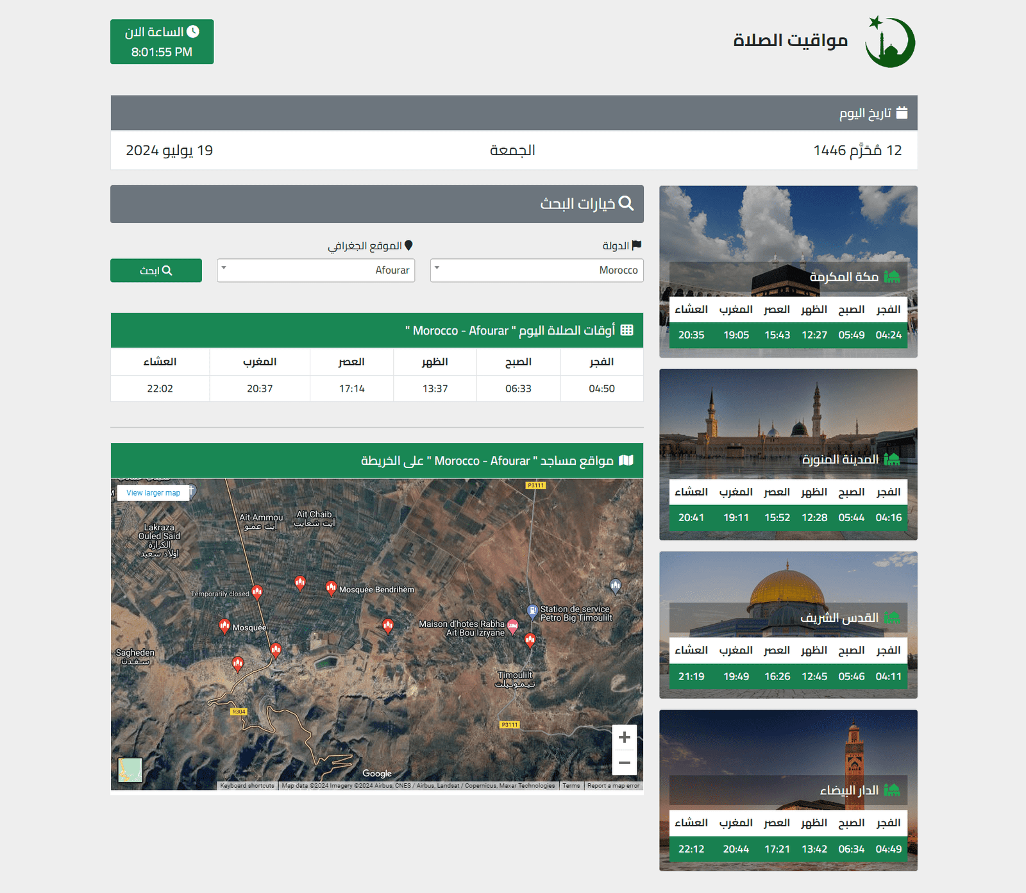Click the العصر time 17:14 for Afourar
The height and width of the screenshot is (893, 1026).
click(x=352, y=388)
